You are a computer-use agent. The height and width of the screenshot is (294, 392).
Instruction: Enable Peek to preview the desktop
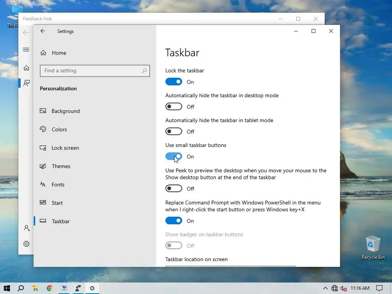pos(174,188)
